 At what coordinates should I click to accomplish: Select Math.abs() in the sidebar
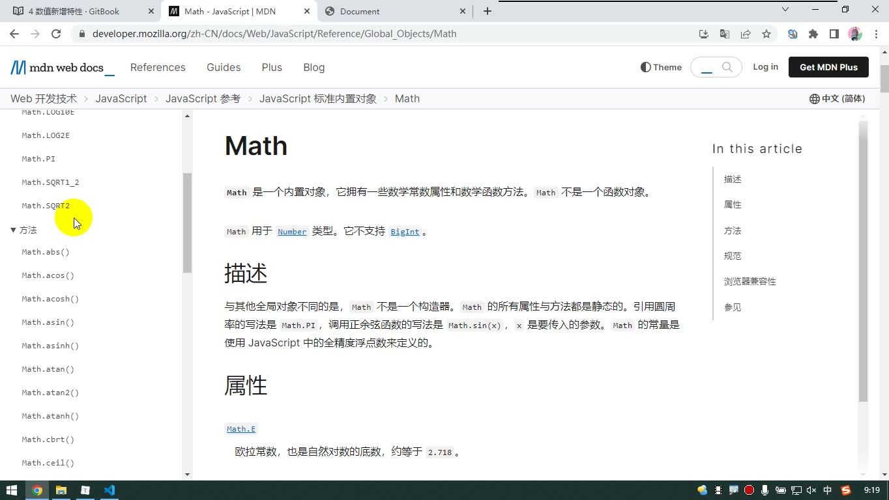pos(46,252)
